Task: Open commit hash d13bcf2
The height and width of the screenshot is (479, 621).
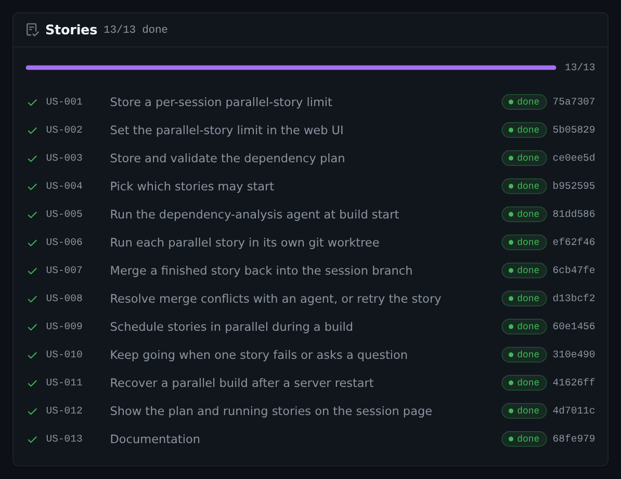Action: coord(574,299)
